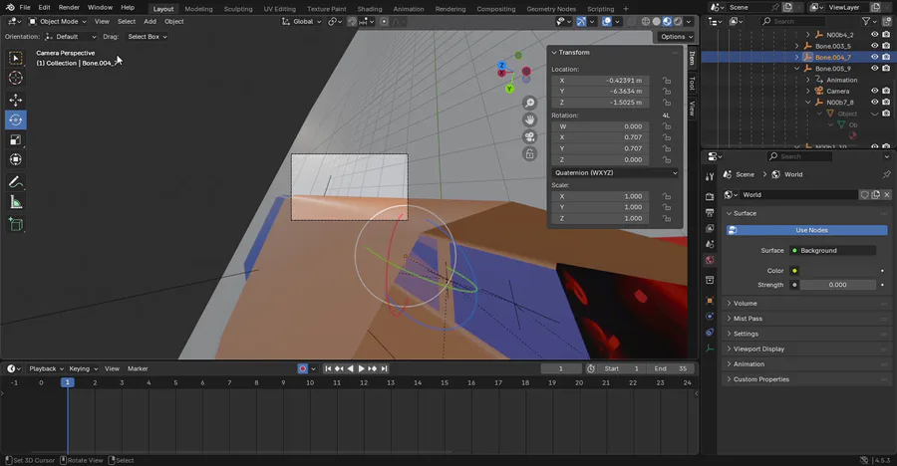Open the Window menu
The height and width of the screenshot is (466, 897).
coord(100,7)
